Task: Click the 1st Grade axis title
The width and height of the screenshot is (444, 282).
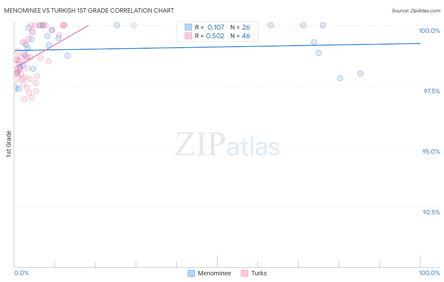Action: click(x=9, y=144)
